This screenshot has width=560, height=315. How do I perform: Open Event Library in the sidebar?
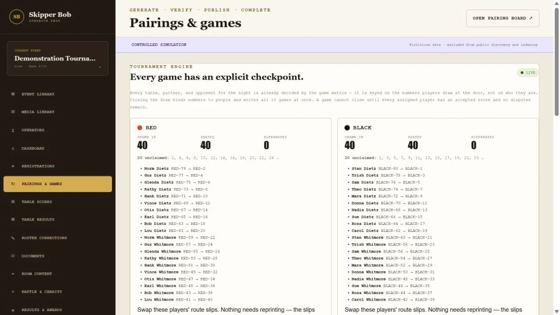coord(58,94)
